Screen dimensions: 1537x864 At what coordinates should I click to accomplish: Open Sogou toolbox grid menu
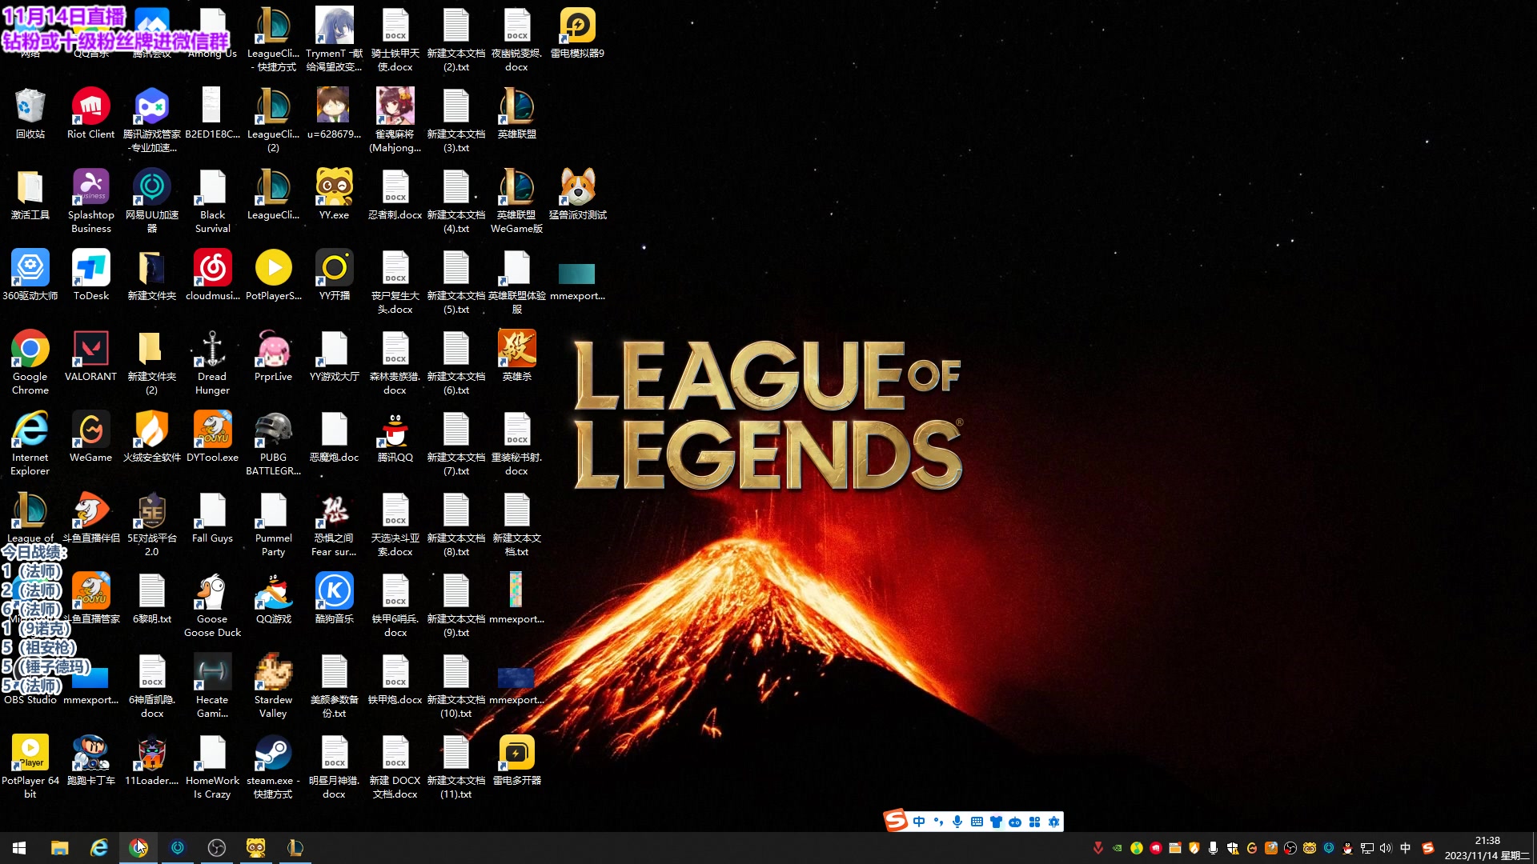[1034, 822]
